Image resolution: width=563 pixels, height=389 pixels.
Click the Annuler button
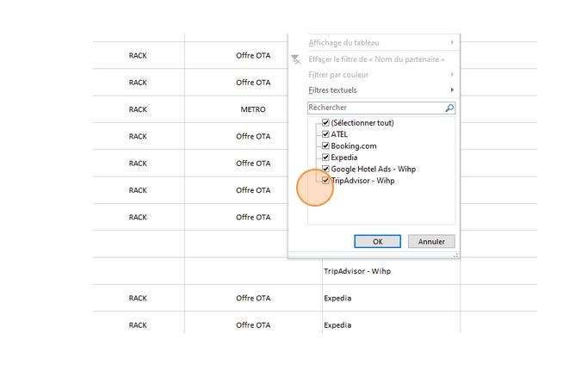(431, 242)
